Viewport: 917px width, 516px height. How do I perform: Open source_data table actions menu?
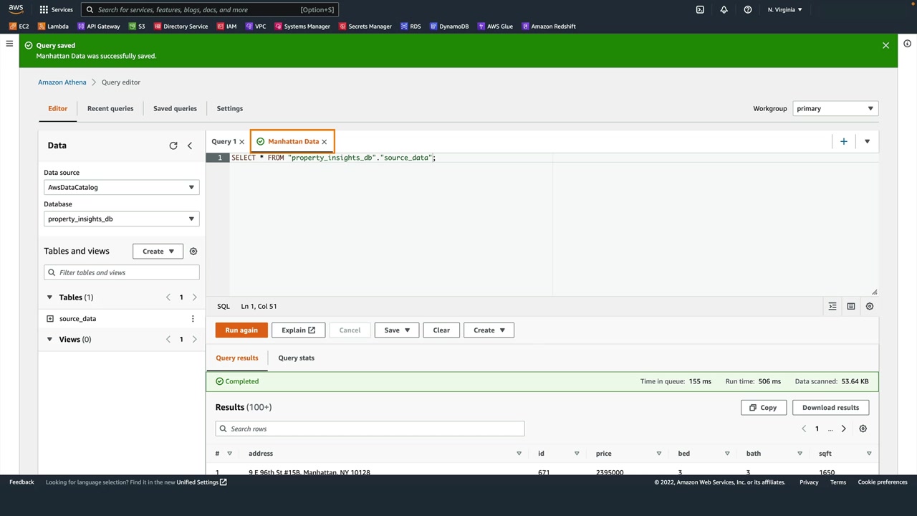pos(193,319)
